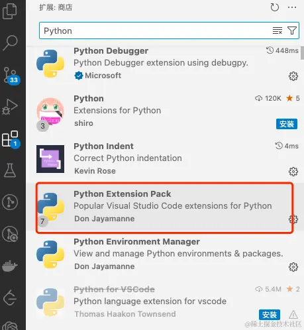Open the GitLens inspect icon
304x330 pixels.
[x=10, y=234]
